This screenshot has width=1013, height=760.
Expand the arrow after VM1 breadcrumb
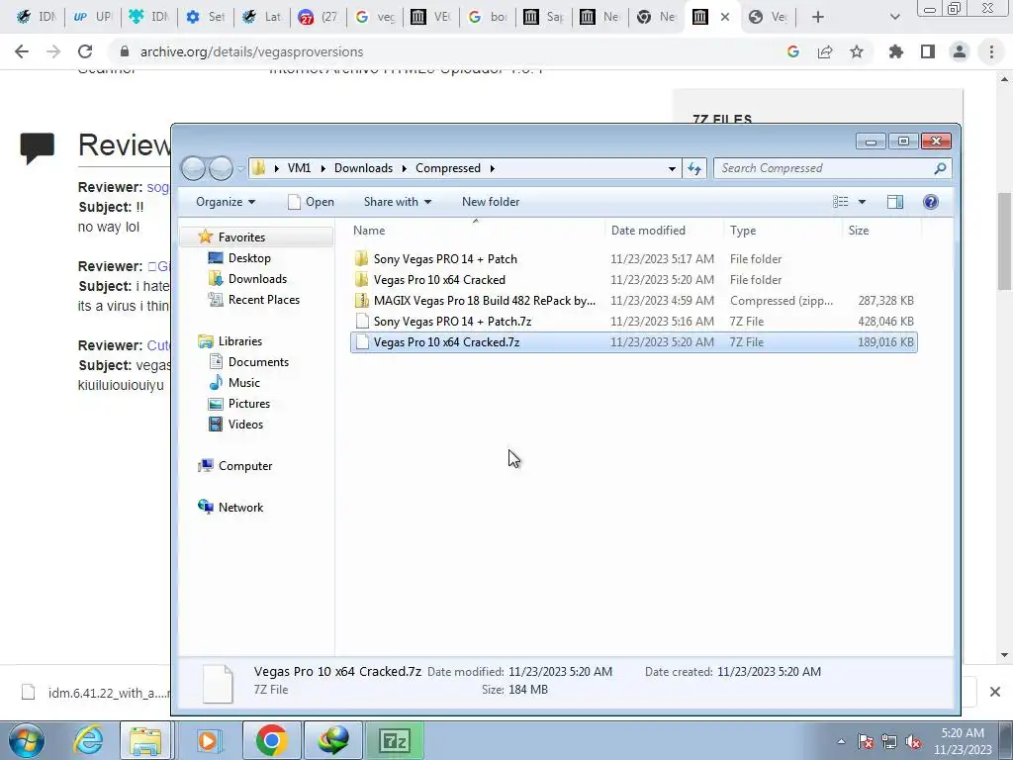[x=323, y=168]
